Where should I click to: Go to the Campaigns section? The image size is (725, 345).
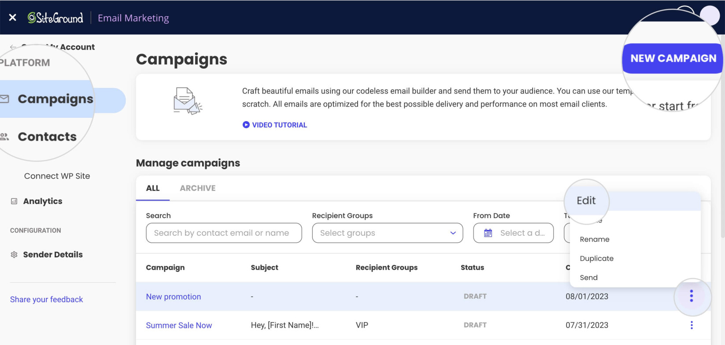[55, 99]
